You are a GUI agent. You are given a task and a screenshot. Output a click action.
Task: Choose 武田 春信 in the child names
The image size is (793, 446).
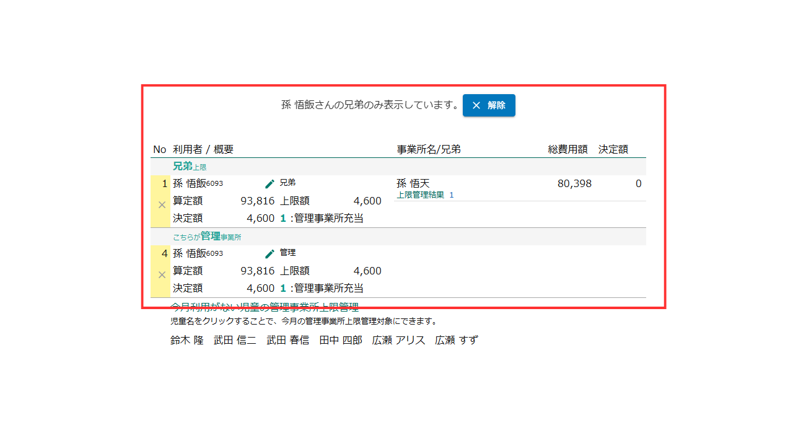tap(287, 340)
